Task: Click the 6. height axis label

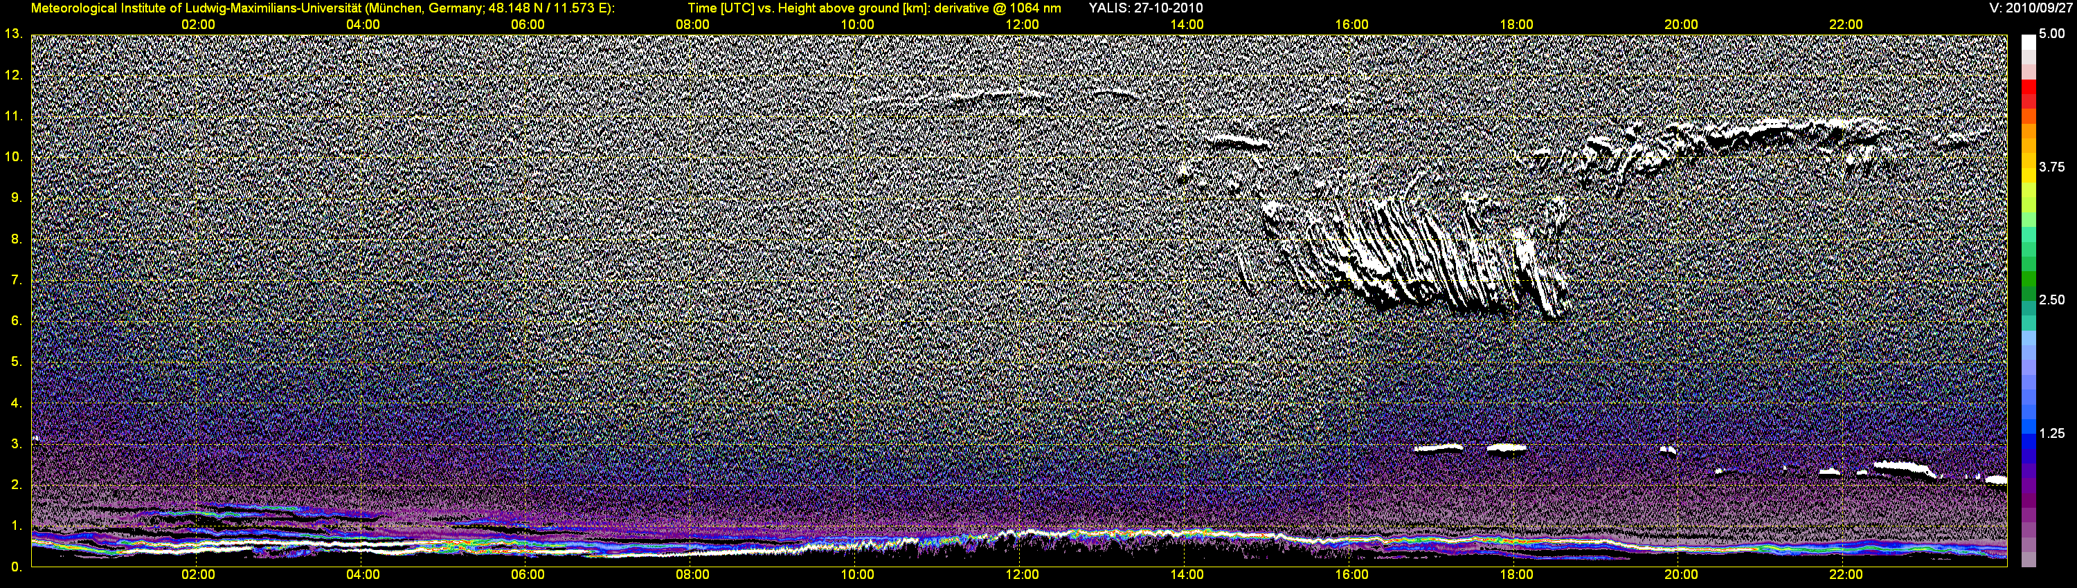Action: (x=16, y=320)
